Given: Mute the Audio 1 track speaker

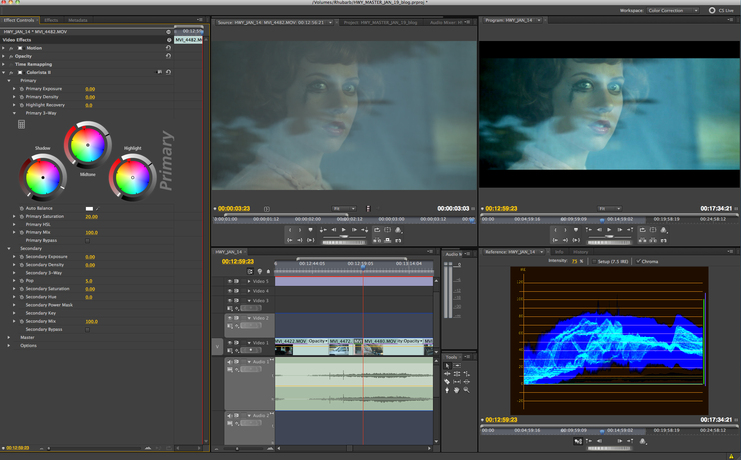Looking at the screenshot, I should [x=230, y=362].
